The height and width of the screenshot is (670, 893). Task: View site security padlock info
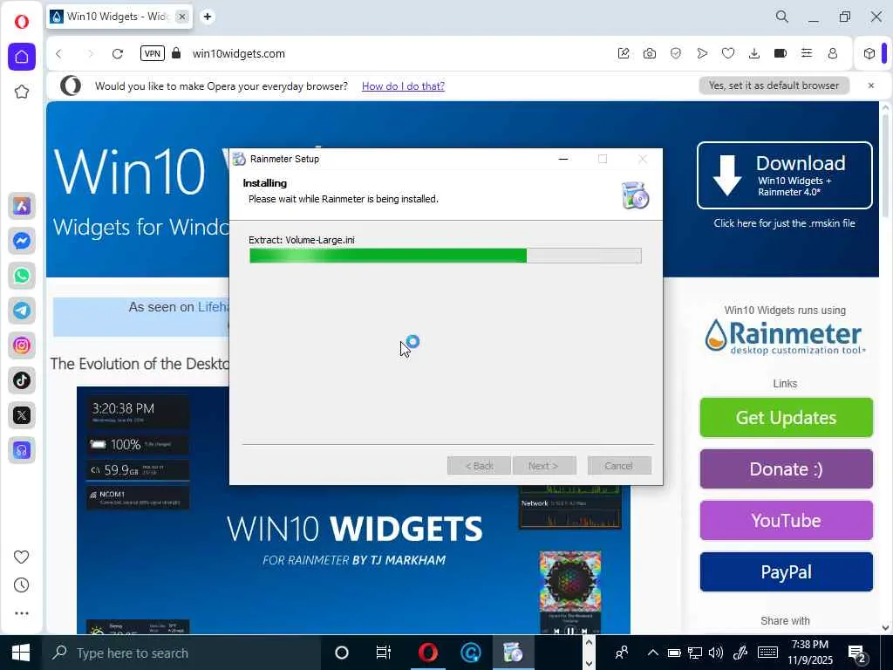pos(176,53)
